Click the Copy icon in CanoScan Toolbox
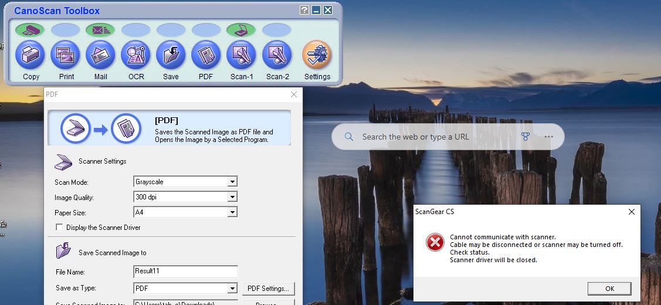661x305 pixels. click(30, 55)
